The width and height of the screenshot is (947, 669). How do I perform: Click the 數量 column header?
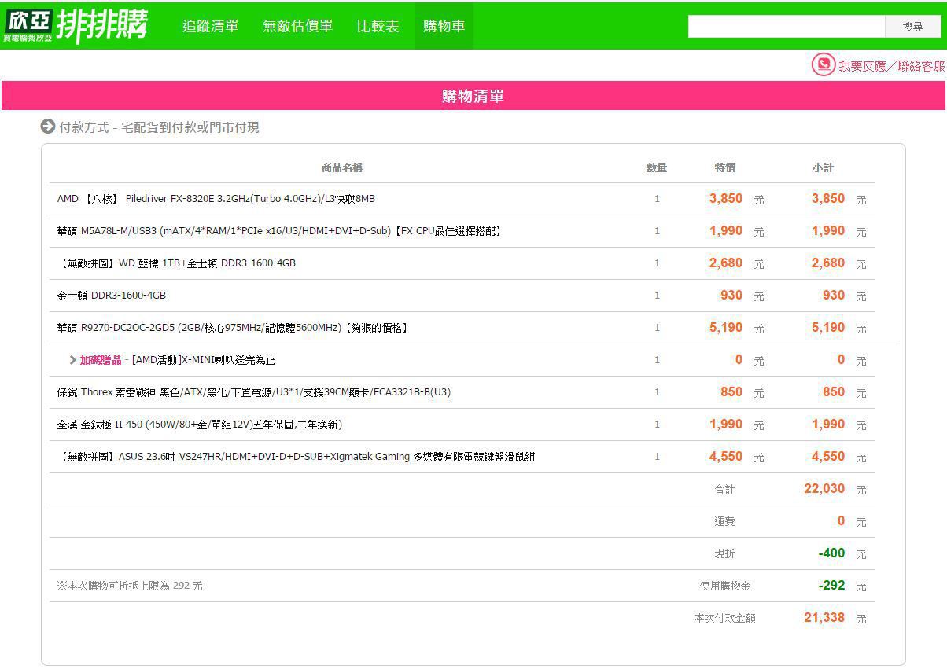[x=657, y=167]
